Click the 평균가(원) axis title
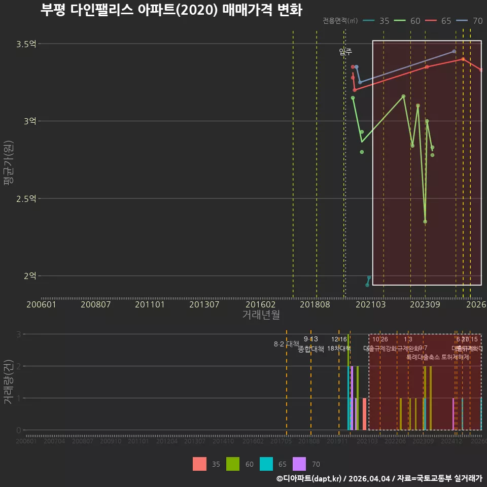The width and height of the screenshot is (487, 487). tap(9, 163)
